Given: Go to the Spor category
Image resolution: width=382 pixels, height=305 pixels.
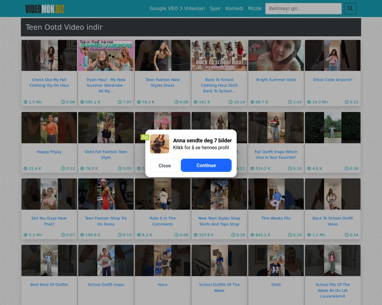Looking at the screenshot, I should pos(215,9).
